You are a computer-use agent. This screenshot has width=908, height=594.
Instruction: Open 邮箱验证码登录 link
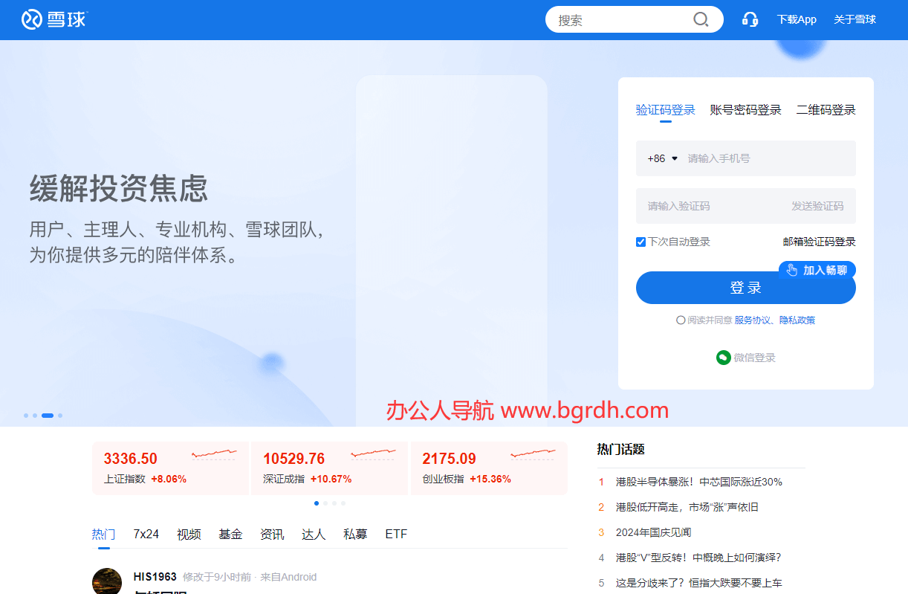pos(819,242)
